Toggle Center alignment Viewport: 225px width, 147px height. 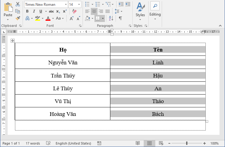[x=94, y=11]
